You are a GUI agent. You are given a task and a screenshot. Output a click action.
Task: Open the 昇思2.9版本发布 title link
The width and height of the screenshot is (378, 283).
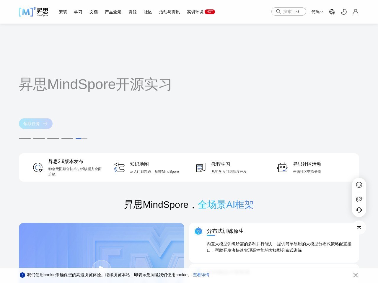[x=66, y=161]
